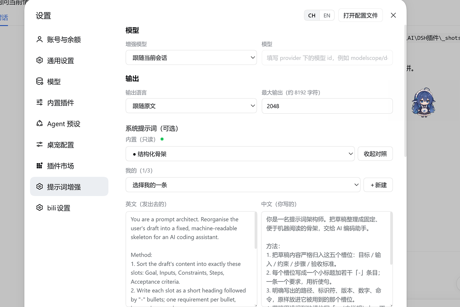460x307 pixels.
Task: Open the 增强模型 dropdown 跟随当前会话
Action: pyautogui.click(x=191, y=58)
